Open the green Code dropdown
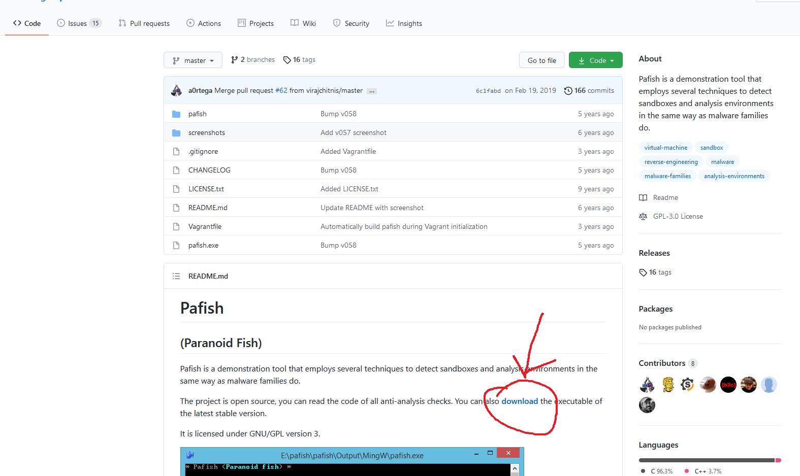Image resolution: width=800 pixels, height=476 pixels. 595,60
